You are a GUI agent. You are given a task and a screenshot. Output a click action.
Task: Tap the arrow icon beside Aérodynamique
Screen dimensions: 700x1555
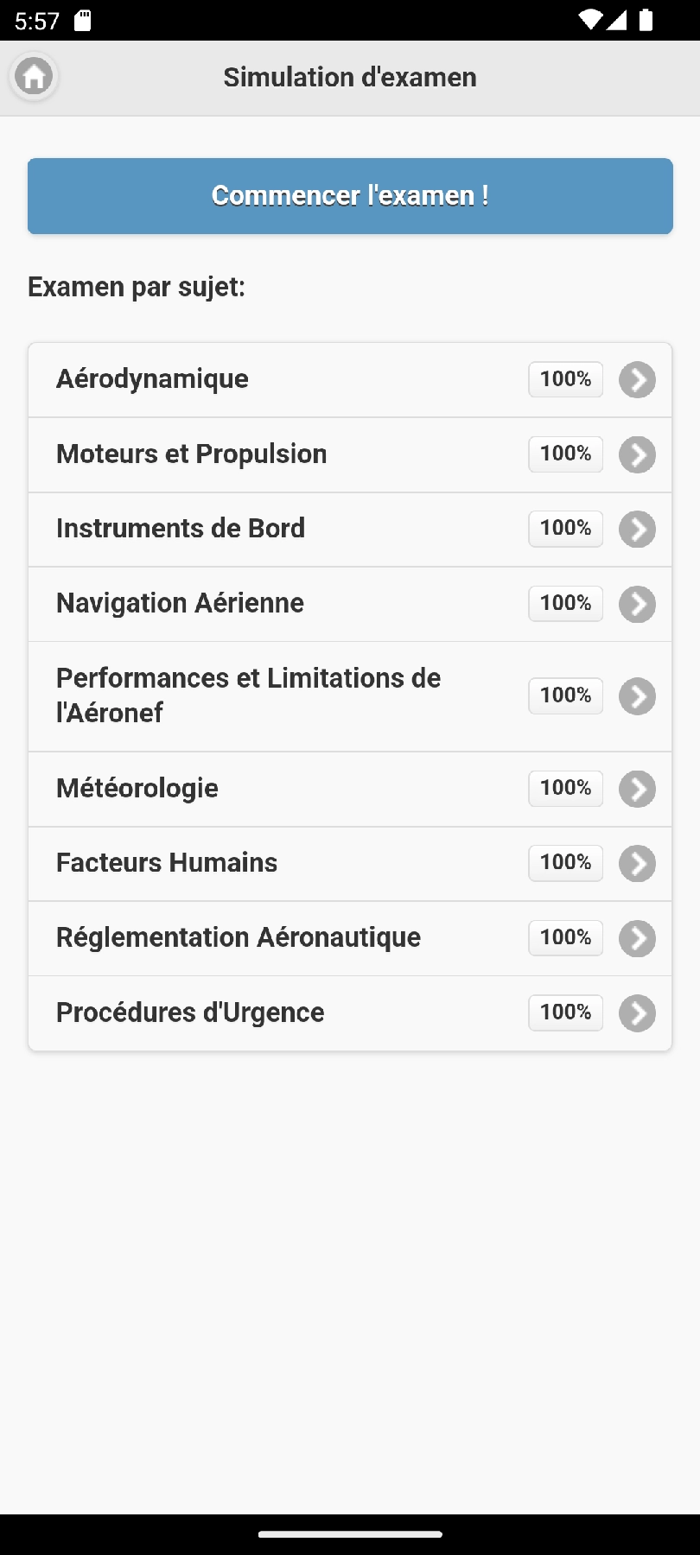click(637, 380)
